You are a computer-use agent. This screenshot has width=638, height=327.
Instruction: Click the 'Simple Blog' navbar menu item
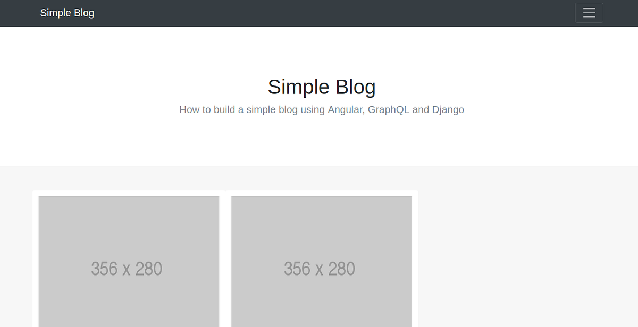coord(67,13)
